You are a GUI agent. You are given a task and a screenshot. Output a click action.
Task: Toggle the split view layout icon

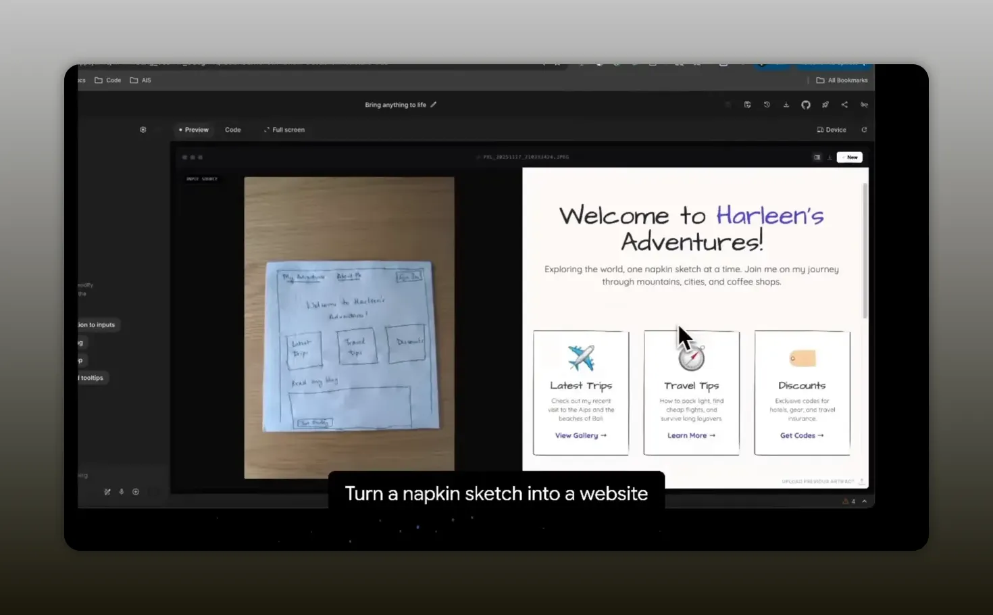817,157
